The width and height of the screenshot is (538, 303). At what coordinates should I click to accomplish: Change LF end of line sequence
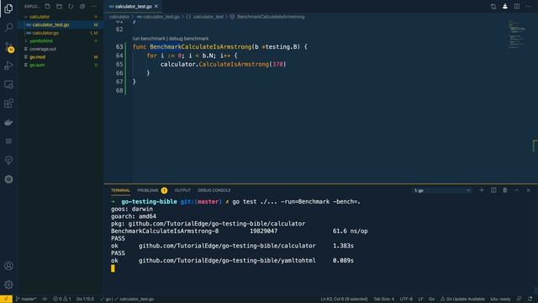(420, 299)
